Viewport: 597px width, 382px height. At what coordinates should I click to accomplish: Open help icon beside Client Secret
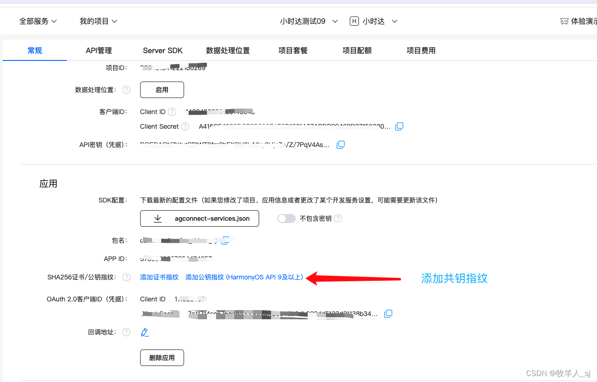185,126
